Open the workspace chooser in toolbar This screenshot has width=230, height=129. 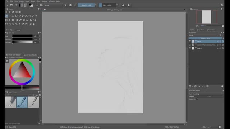(222, 5)
